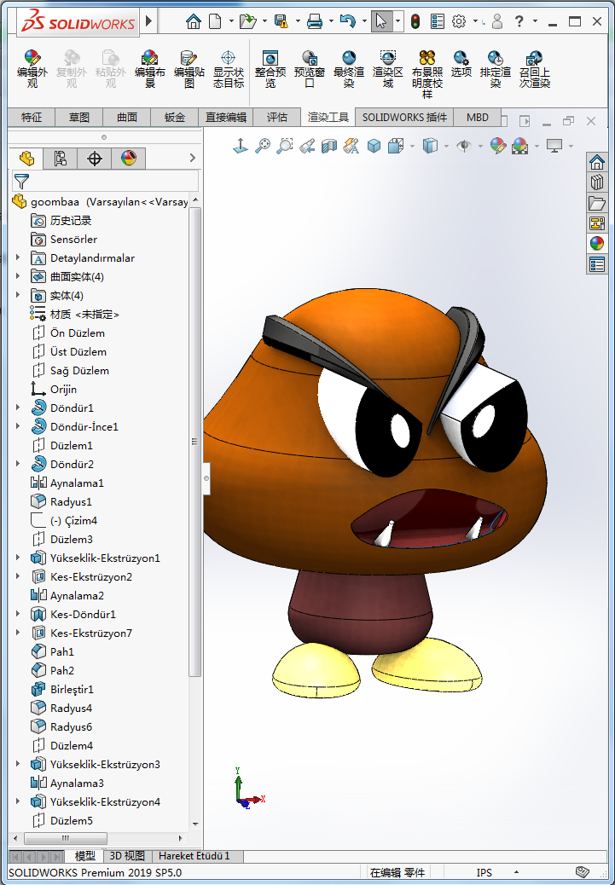The width and height of the screenshot is (615, 885).
Task: Switch to the 评估 (Evaluate) tab
Action: click(276, 118)
